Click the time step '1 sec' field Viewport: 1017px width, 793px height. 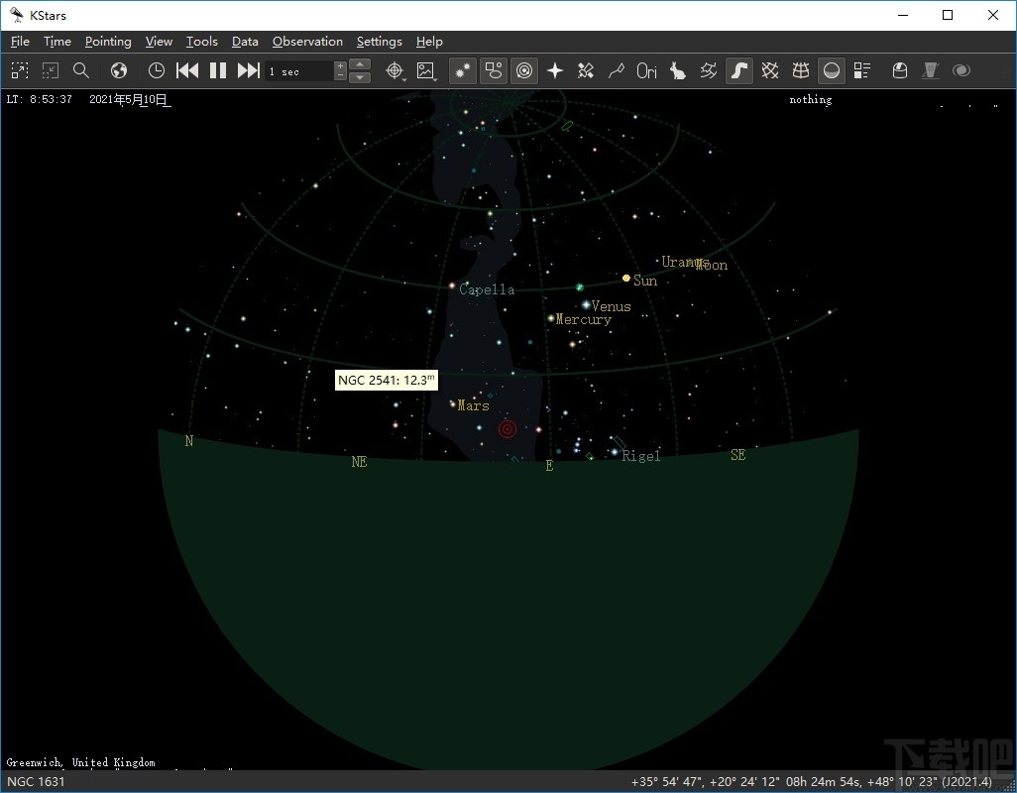click(x=299, y=71)
